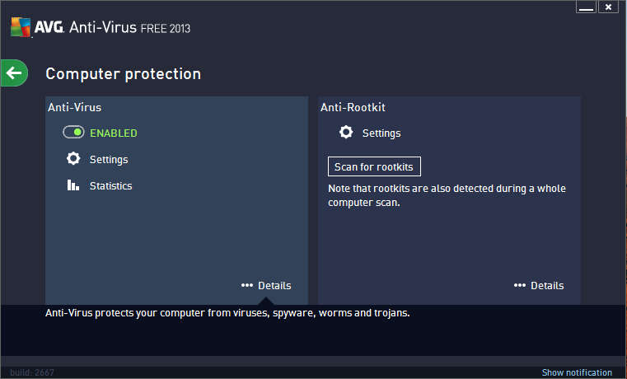
Task: Expand the Anti-Virus Details text
Action: click(x=274, y=286)
